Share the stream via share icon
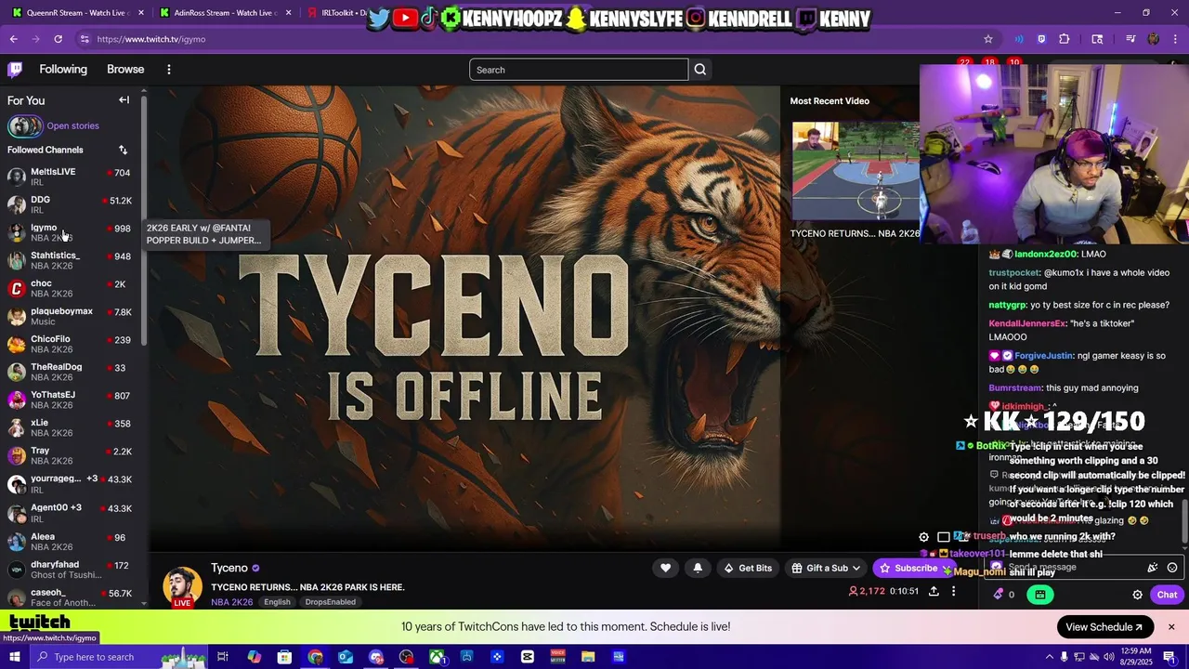 point(934,591)
